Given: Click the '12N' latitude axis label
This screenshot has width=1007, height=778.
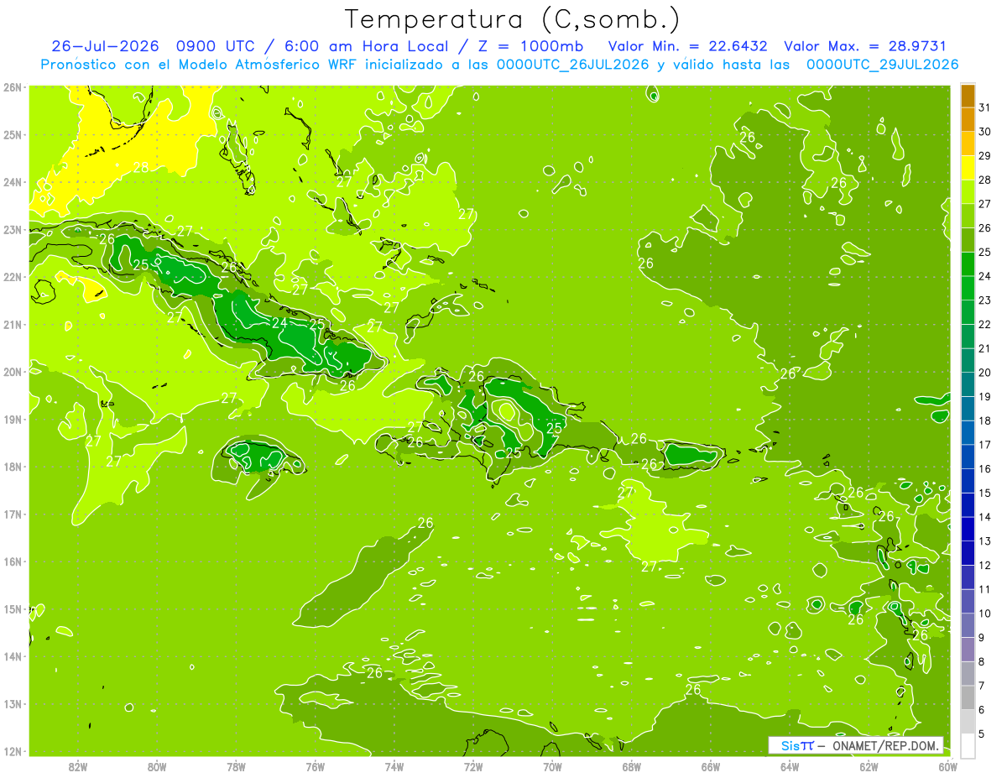Looking at the screenshot, I should click(12, 751).
